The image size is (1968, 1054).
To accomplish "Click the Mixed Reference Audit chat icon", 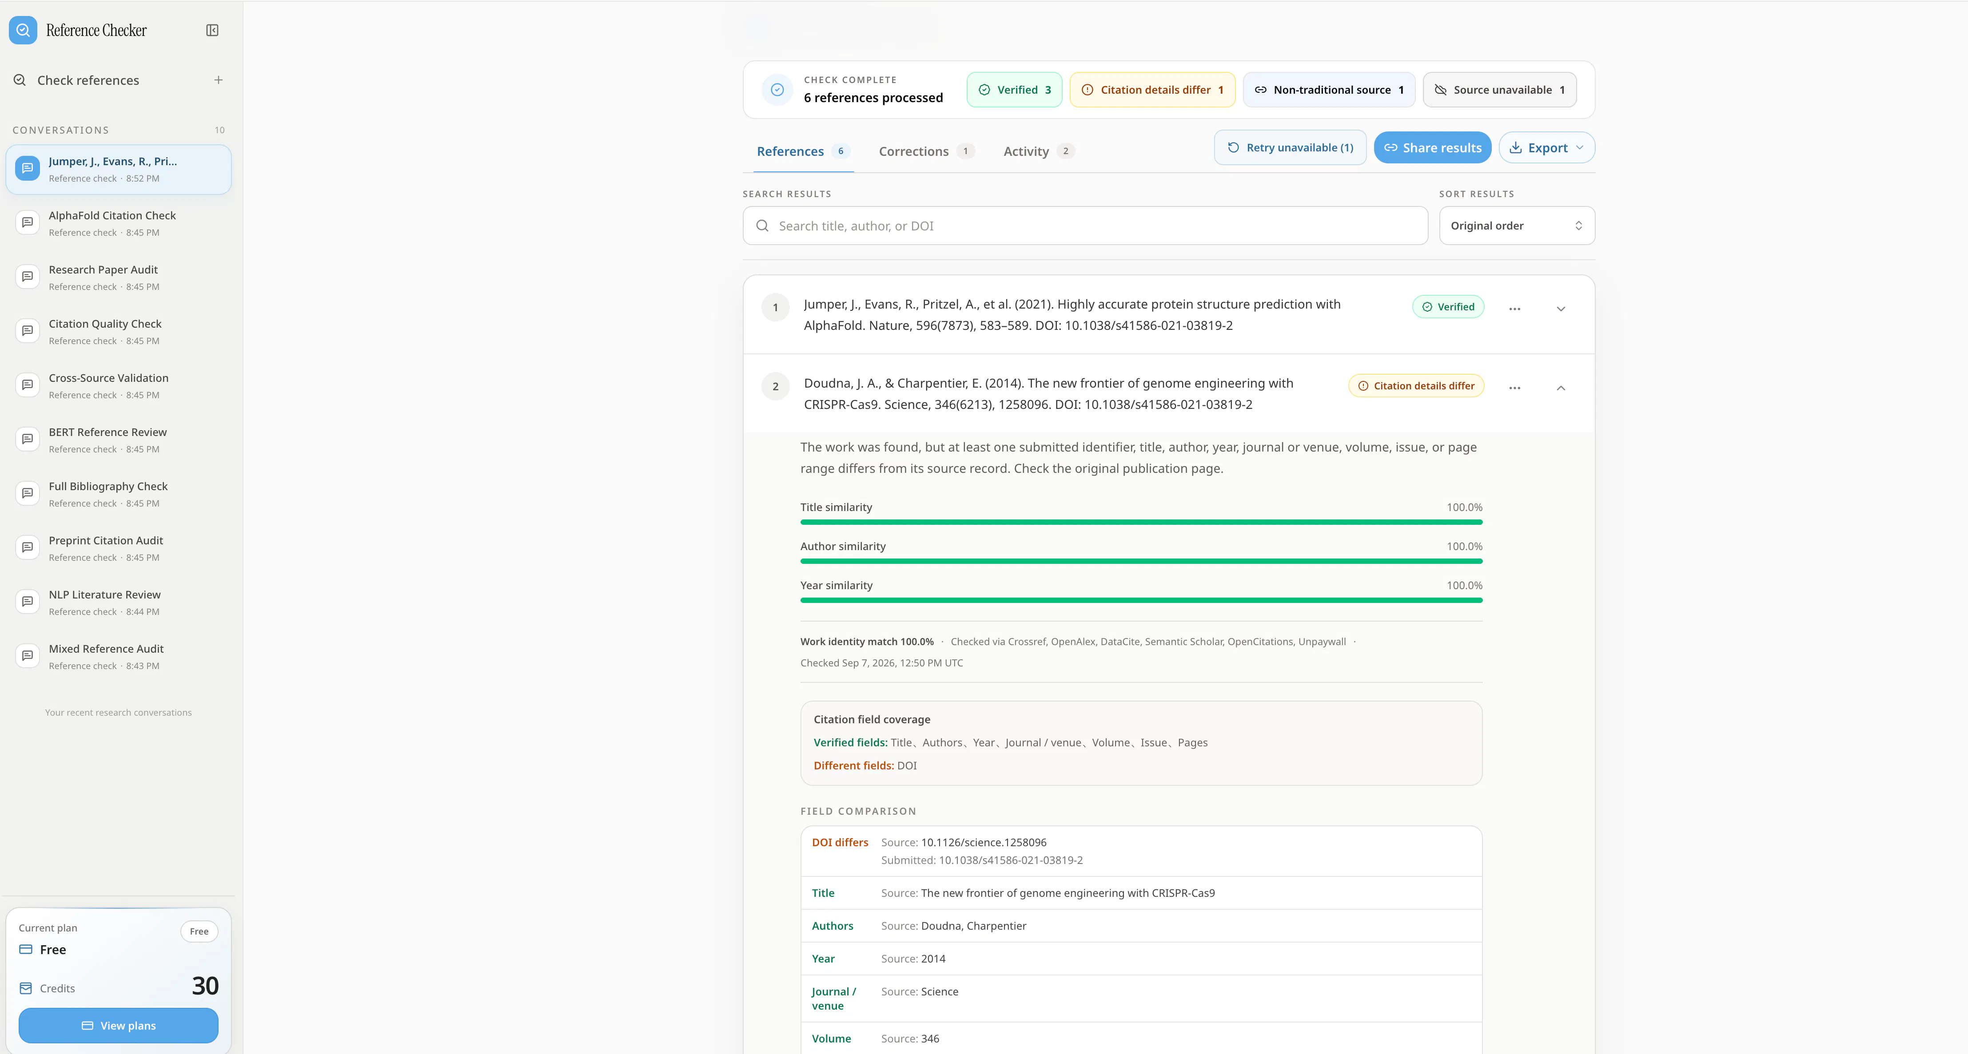I will pyautogui.click(x=28, y=656).
